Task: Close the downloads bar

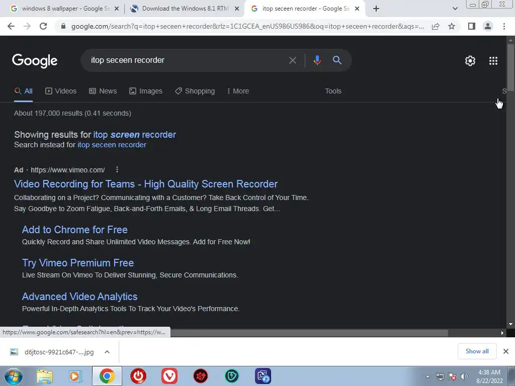Action: tap(506, 351)
